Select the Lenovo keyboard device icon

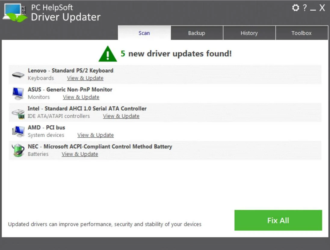click(18, 75)
